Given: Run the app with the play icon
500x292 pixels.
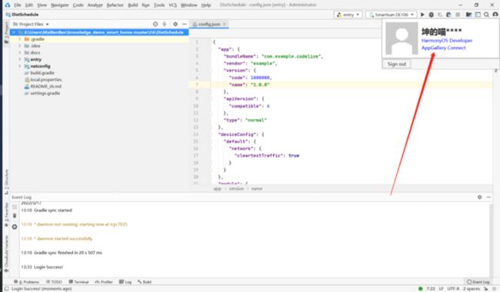Looking at the screenshot, I should pos(422,15).
